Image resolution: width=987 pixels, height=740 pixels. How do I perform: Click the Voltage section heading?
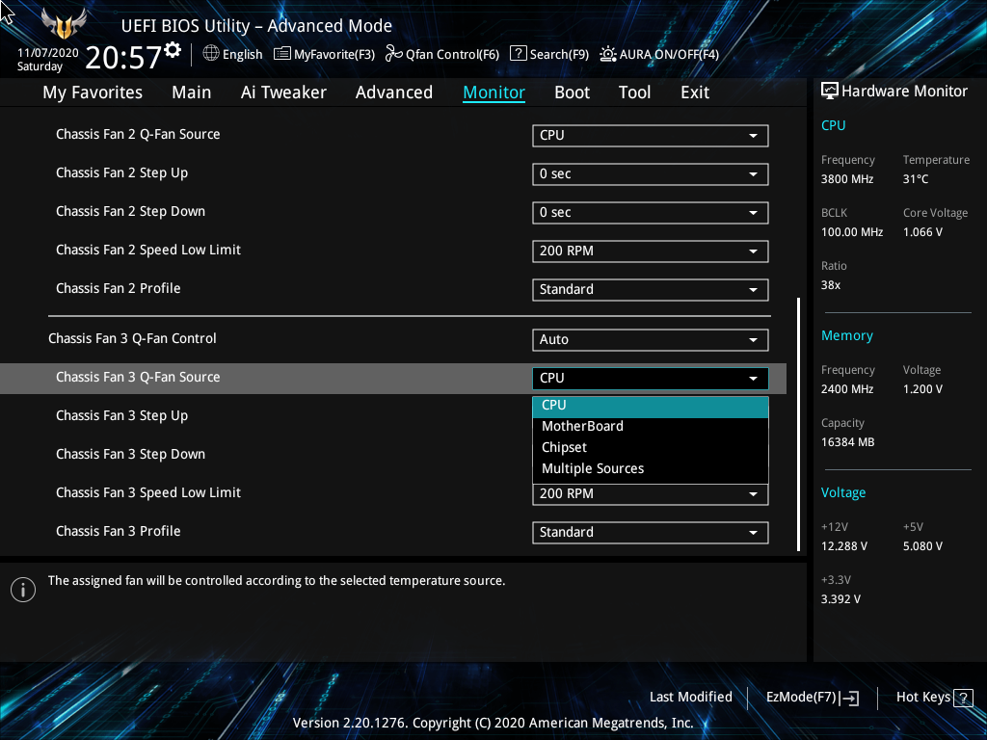point(842,492)
